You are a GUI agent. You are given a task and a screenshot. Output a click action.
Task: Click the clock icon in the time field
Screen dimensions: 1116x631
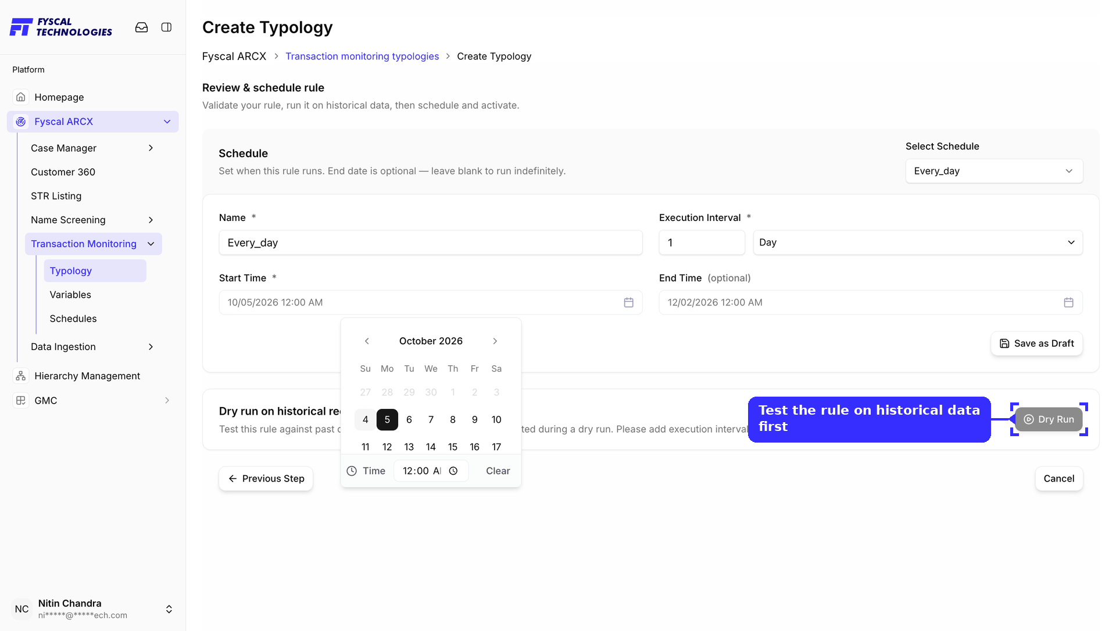pyautogui.click(x=453, y=471)
